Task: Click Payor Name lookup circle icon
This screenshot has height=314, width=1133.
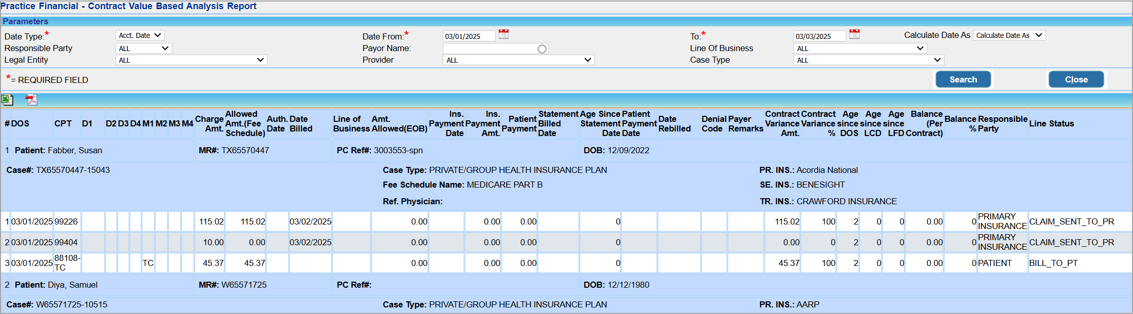Action: [542, 49]
